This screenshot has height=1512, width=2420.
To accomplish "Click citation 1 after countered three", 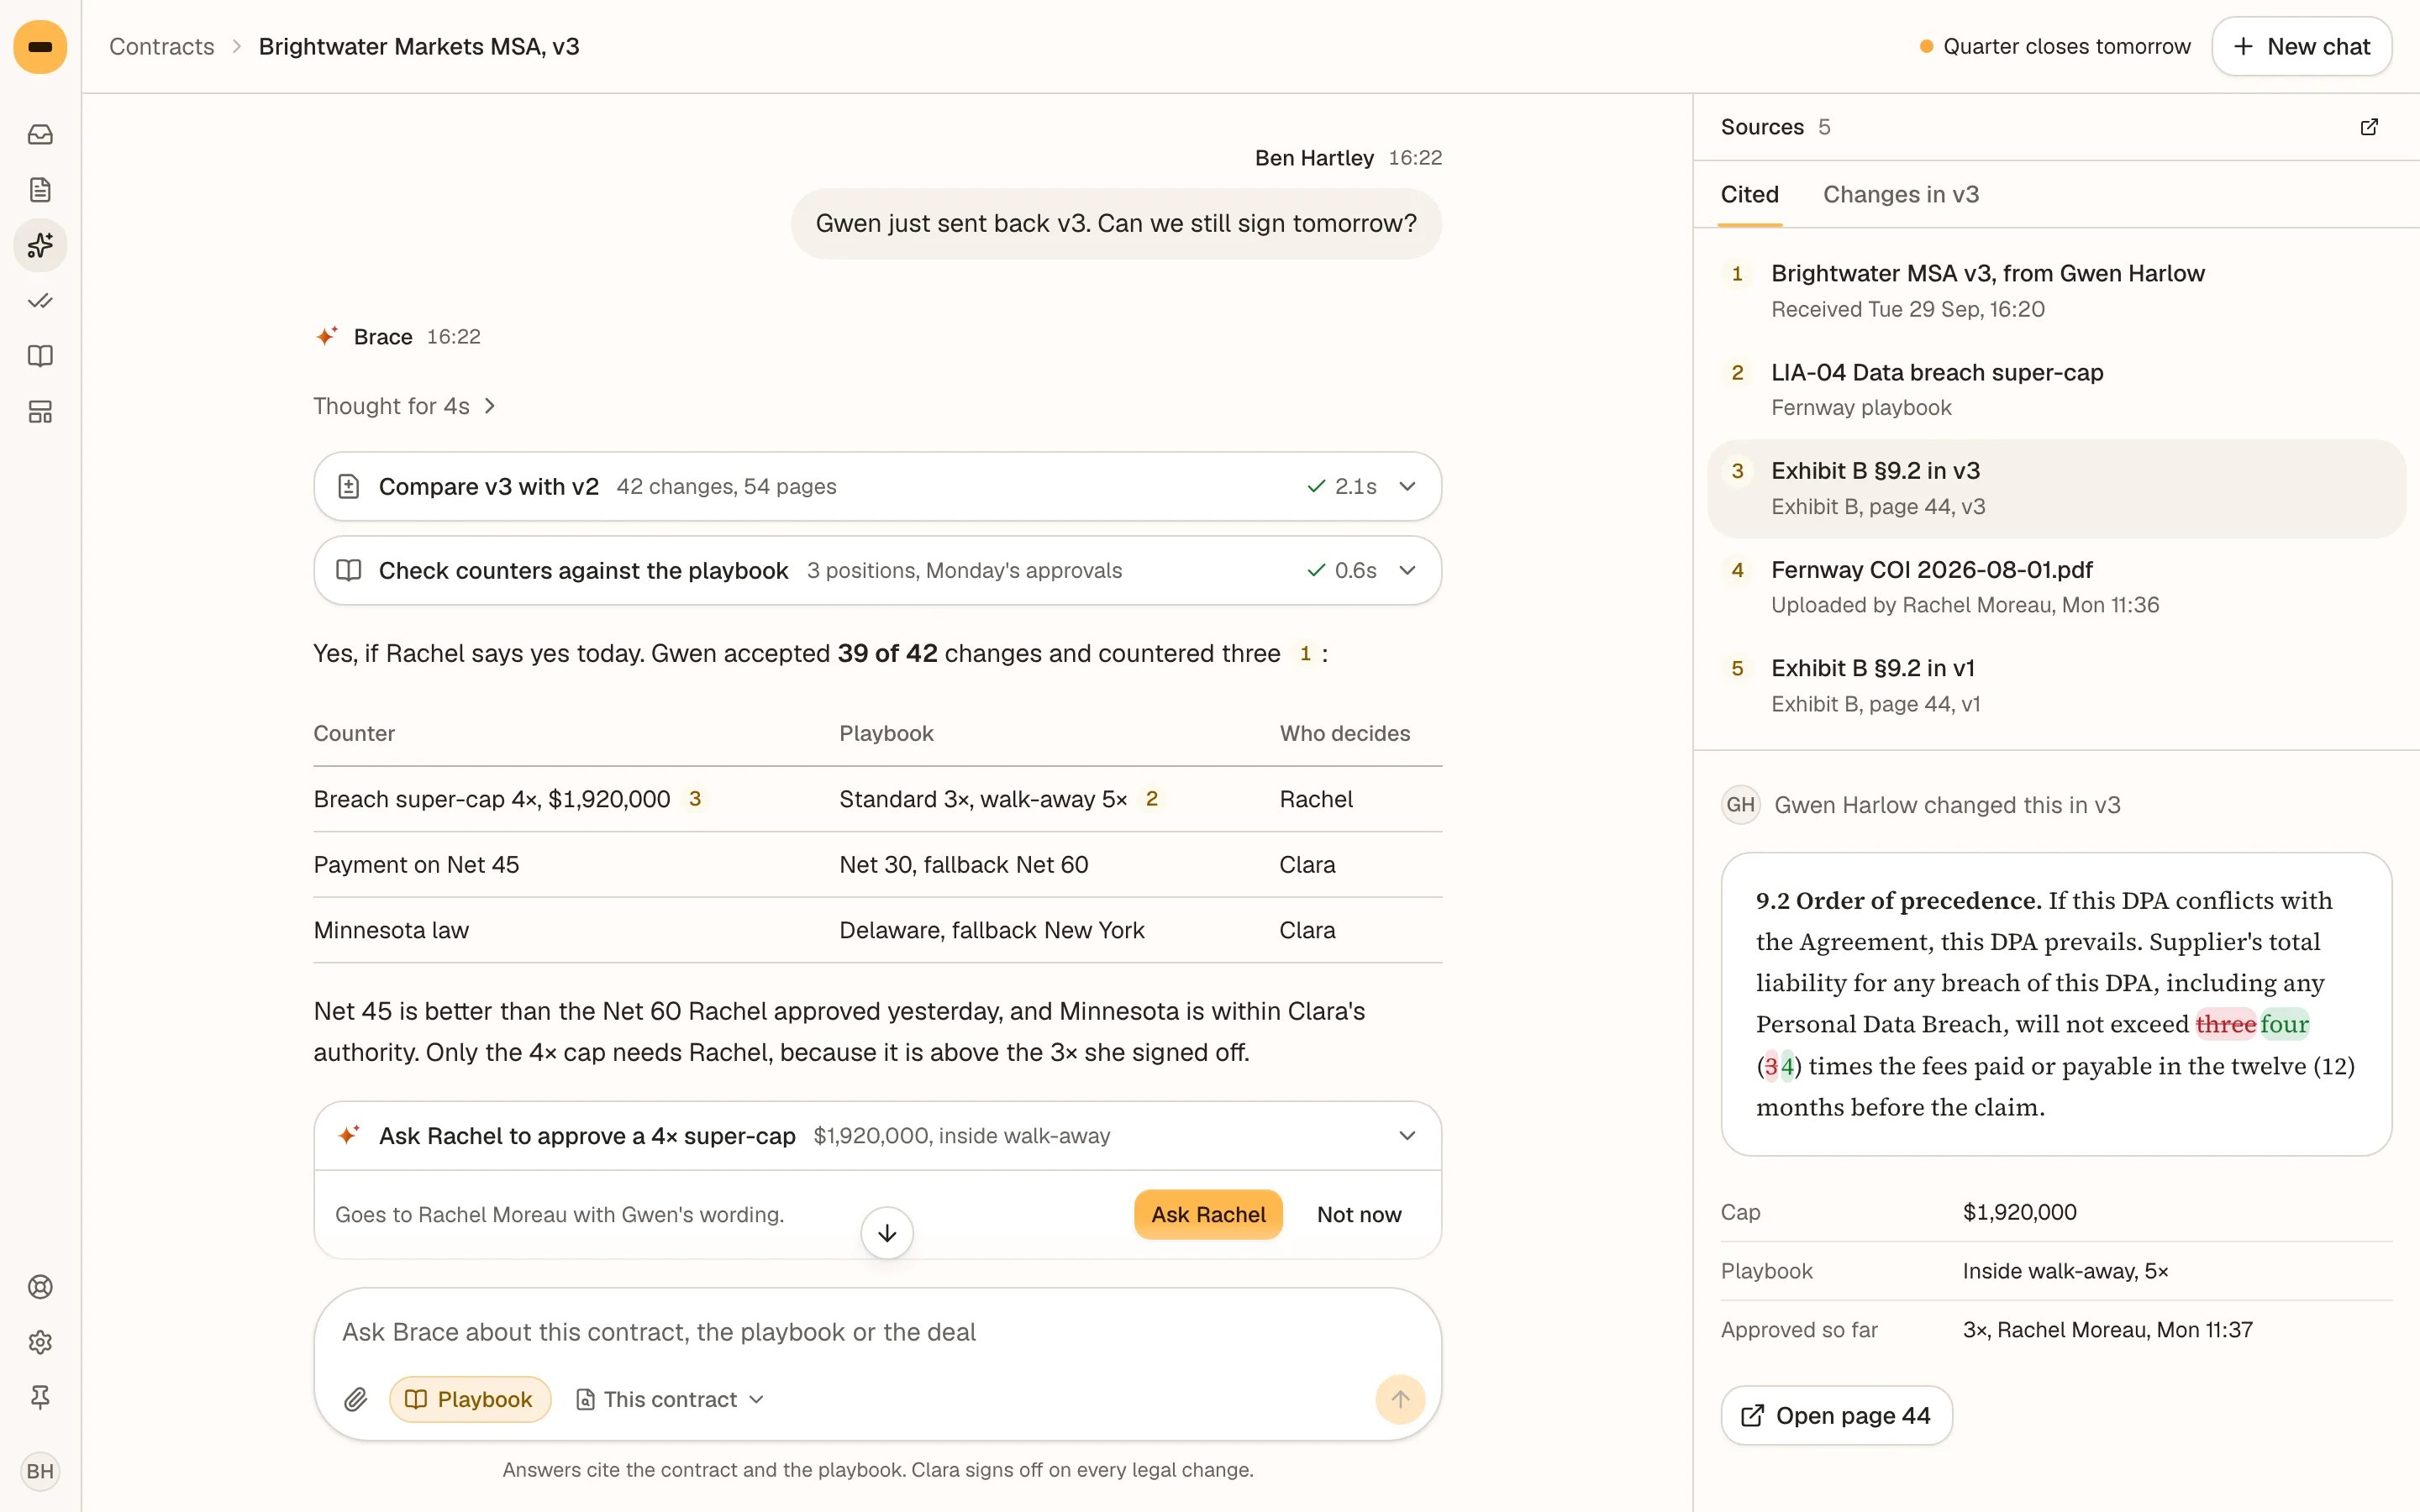I will tap(1305, 654).
